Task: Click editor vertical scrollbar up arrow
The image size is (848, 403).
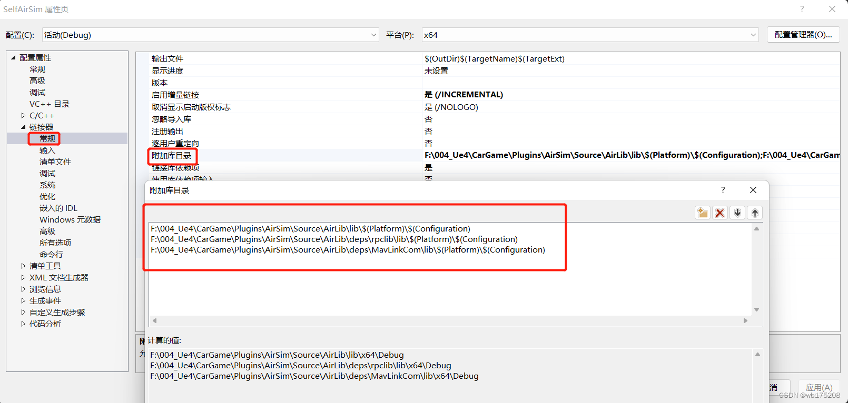Action: click(x=757, y=229)
